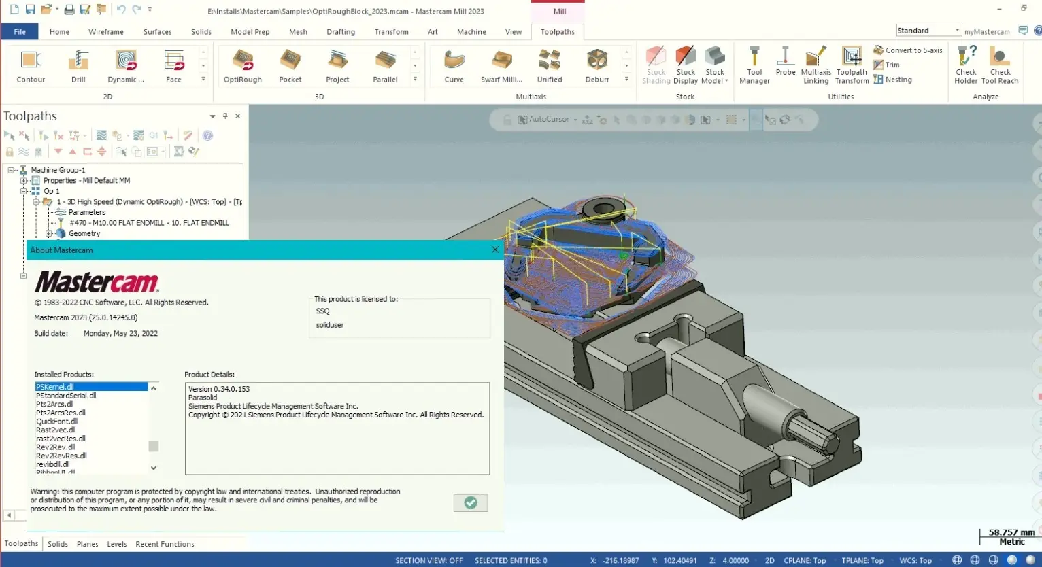Image resolution: width=1042 pixels, height=567 pixels.
Task: Select the #470 M10.00 Flat Endmill item
Action: (x=149, y=223)
